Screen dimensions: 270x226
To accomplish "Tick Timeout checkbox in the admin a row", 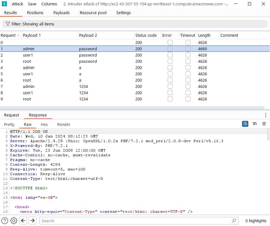I will point(188,67).
